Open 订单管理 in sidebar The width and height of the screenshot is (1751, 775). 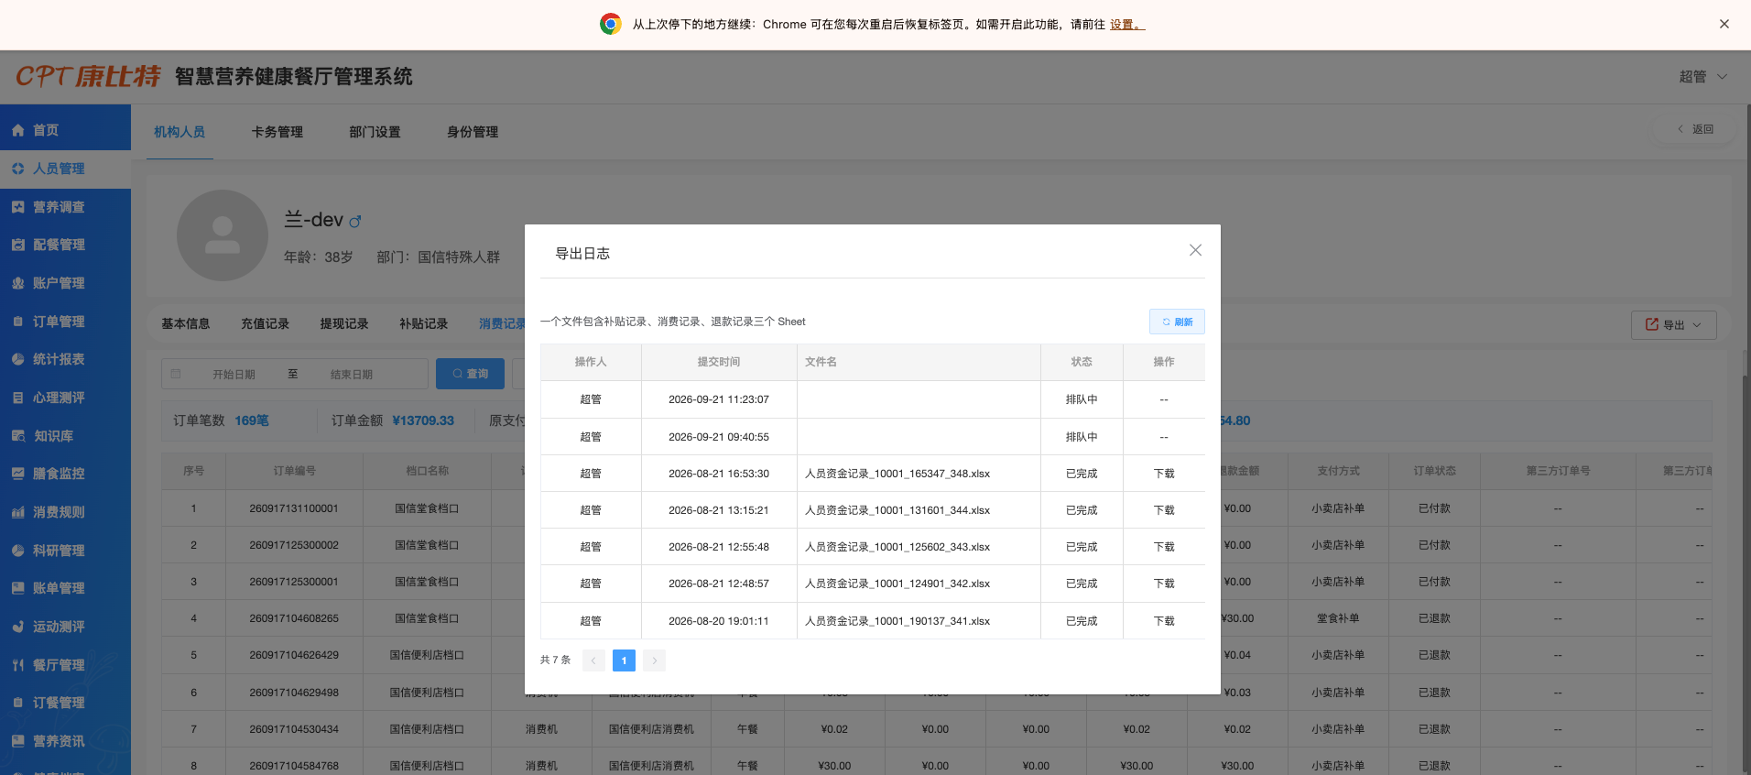pos(65,322)
